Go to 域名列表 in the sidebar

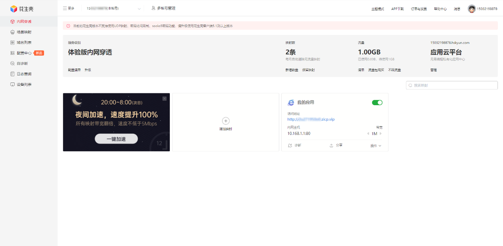(23, 42)
